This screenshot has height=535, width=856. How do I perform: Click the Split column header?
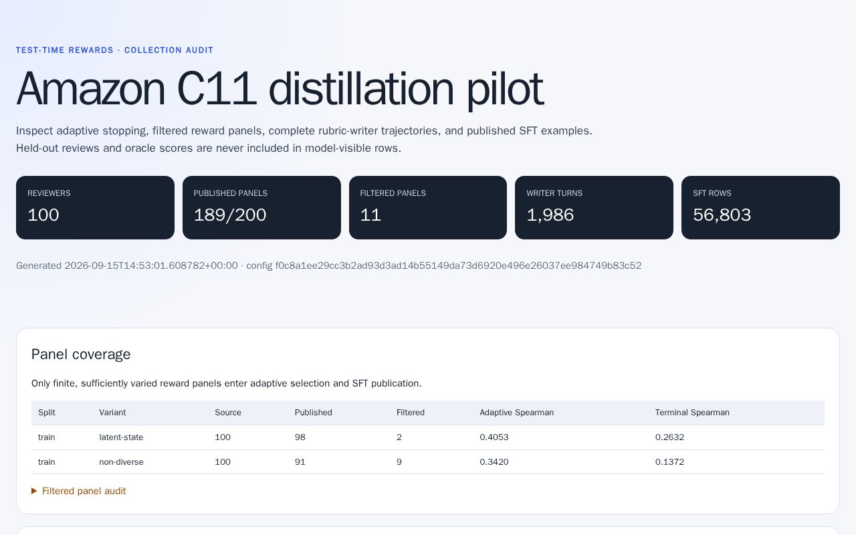(x=47, y=413)
